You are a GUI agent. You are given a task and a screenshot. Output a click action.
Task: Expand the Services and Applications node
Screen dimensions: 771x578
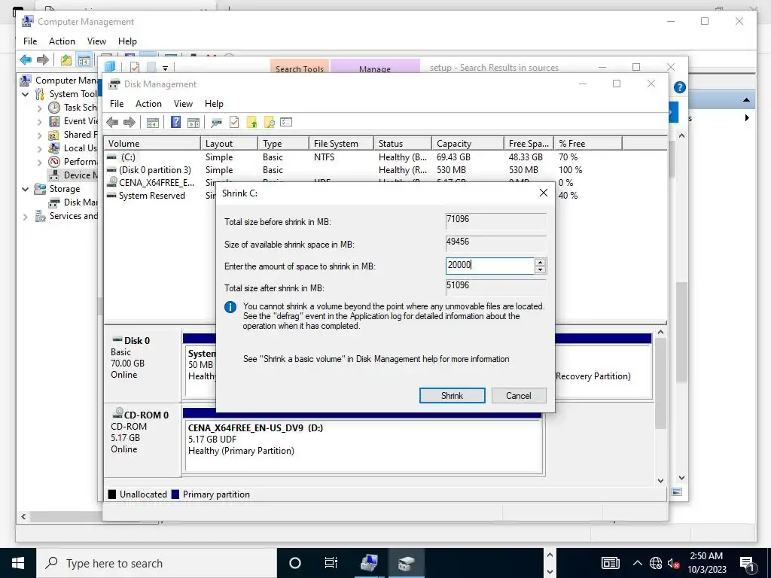26,217
